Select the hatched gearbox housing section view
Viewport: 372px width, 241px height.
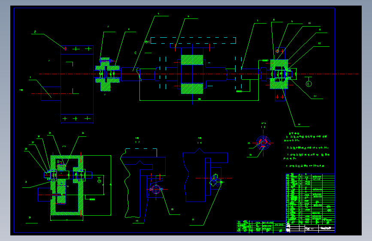tap(67, 185)
